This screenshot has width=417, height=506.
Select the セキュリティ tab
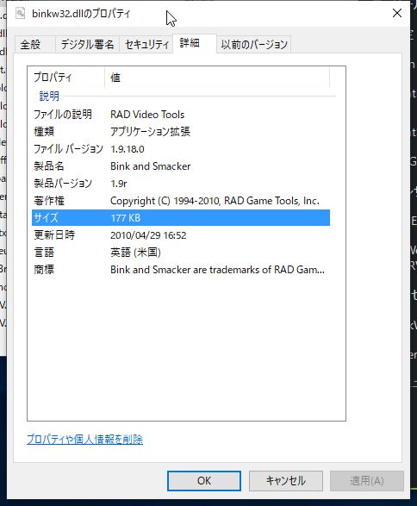146,44
